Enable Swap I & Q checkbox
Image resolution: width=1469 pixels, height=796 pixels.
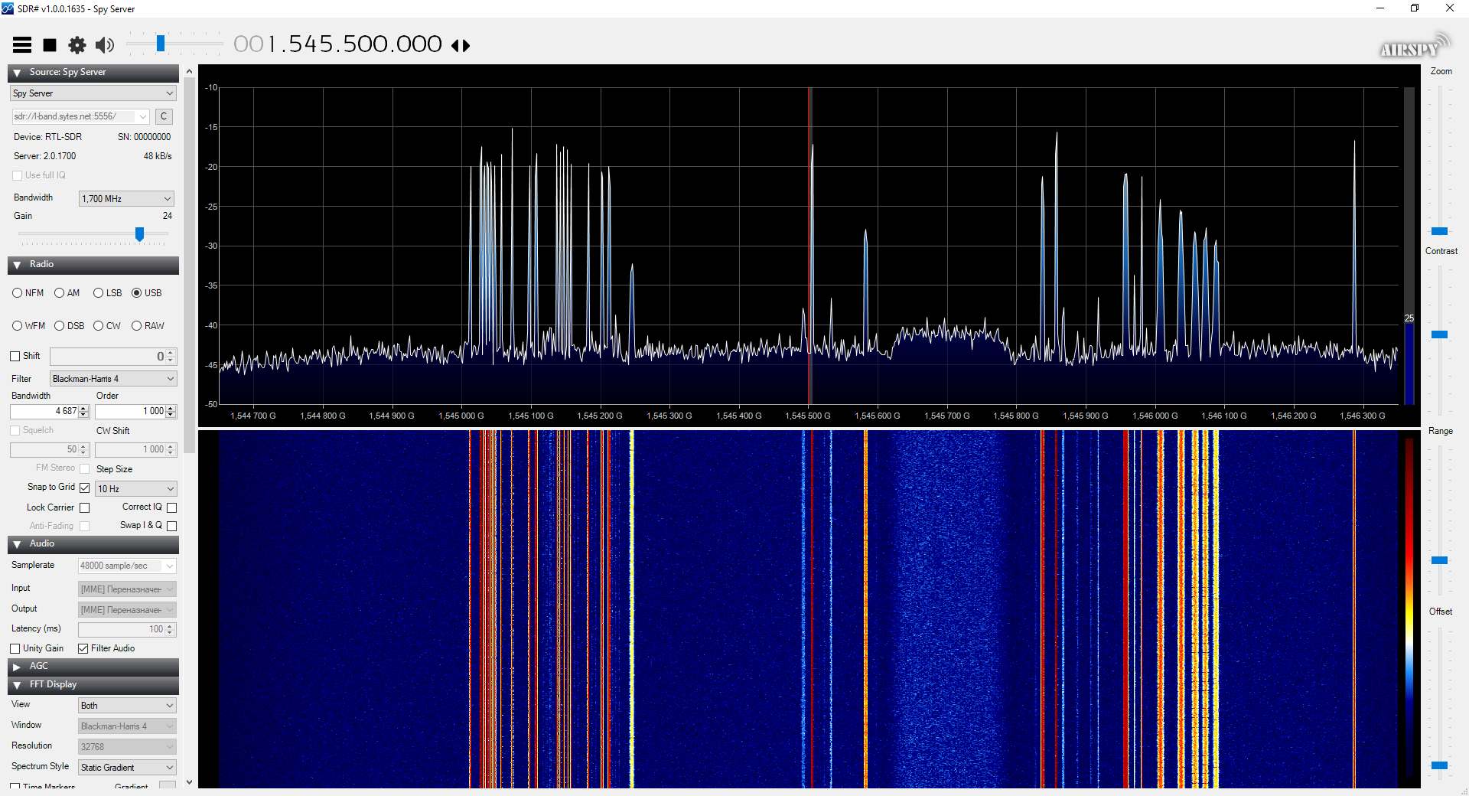[172, 526]
